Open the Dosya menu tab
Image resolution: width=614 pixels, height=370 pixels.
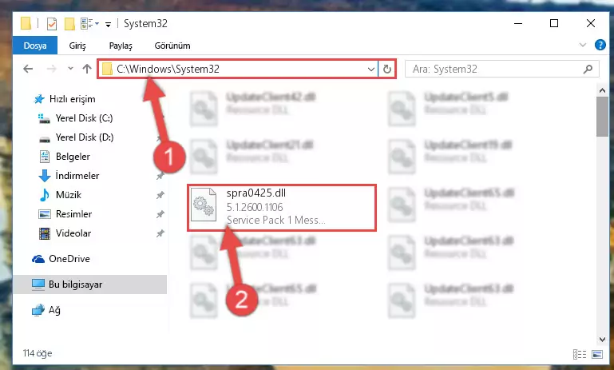point(35,46)
